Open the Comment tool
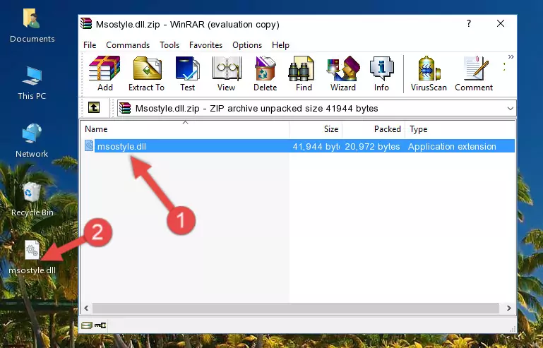543x348 pixels. [x=474, y=73]
